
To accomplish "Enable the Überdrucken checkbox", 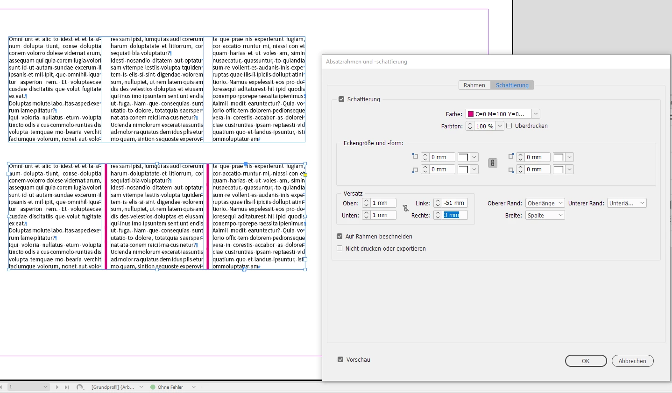I will pos(509,126).
